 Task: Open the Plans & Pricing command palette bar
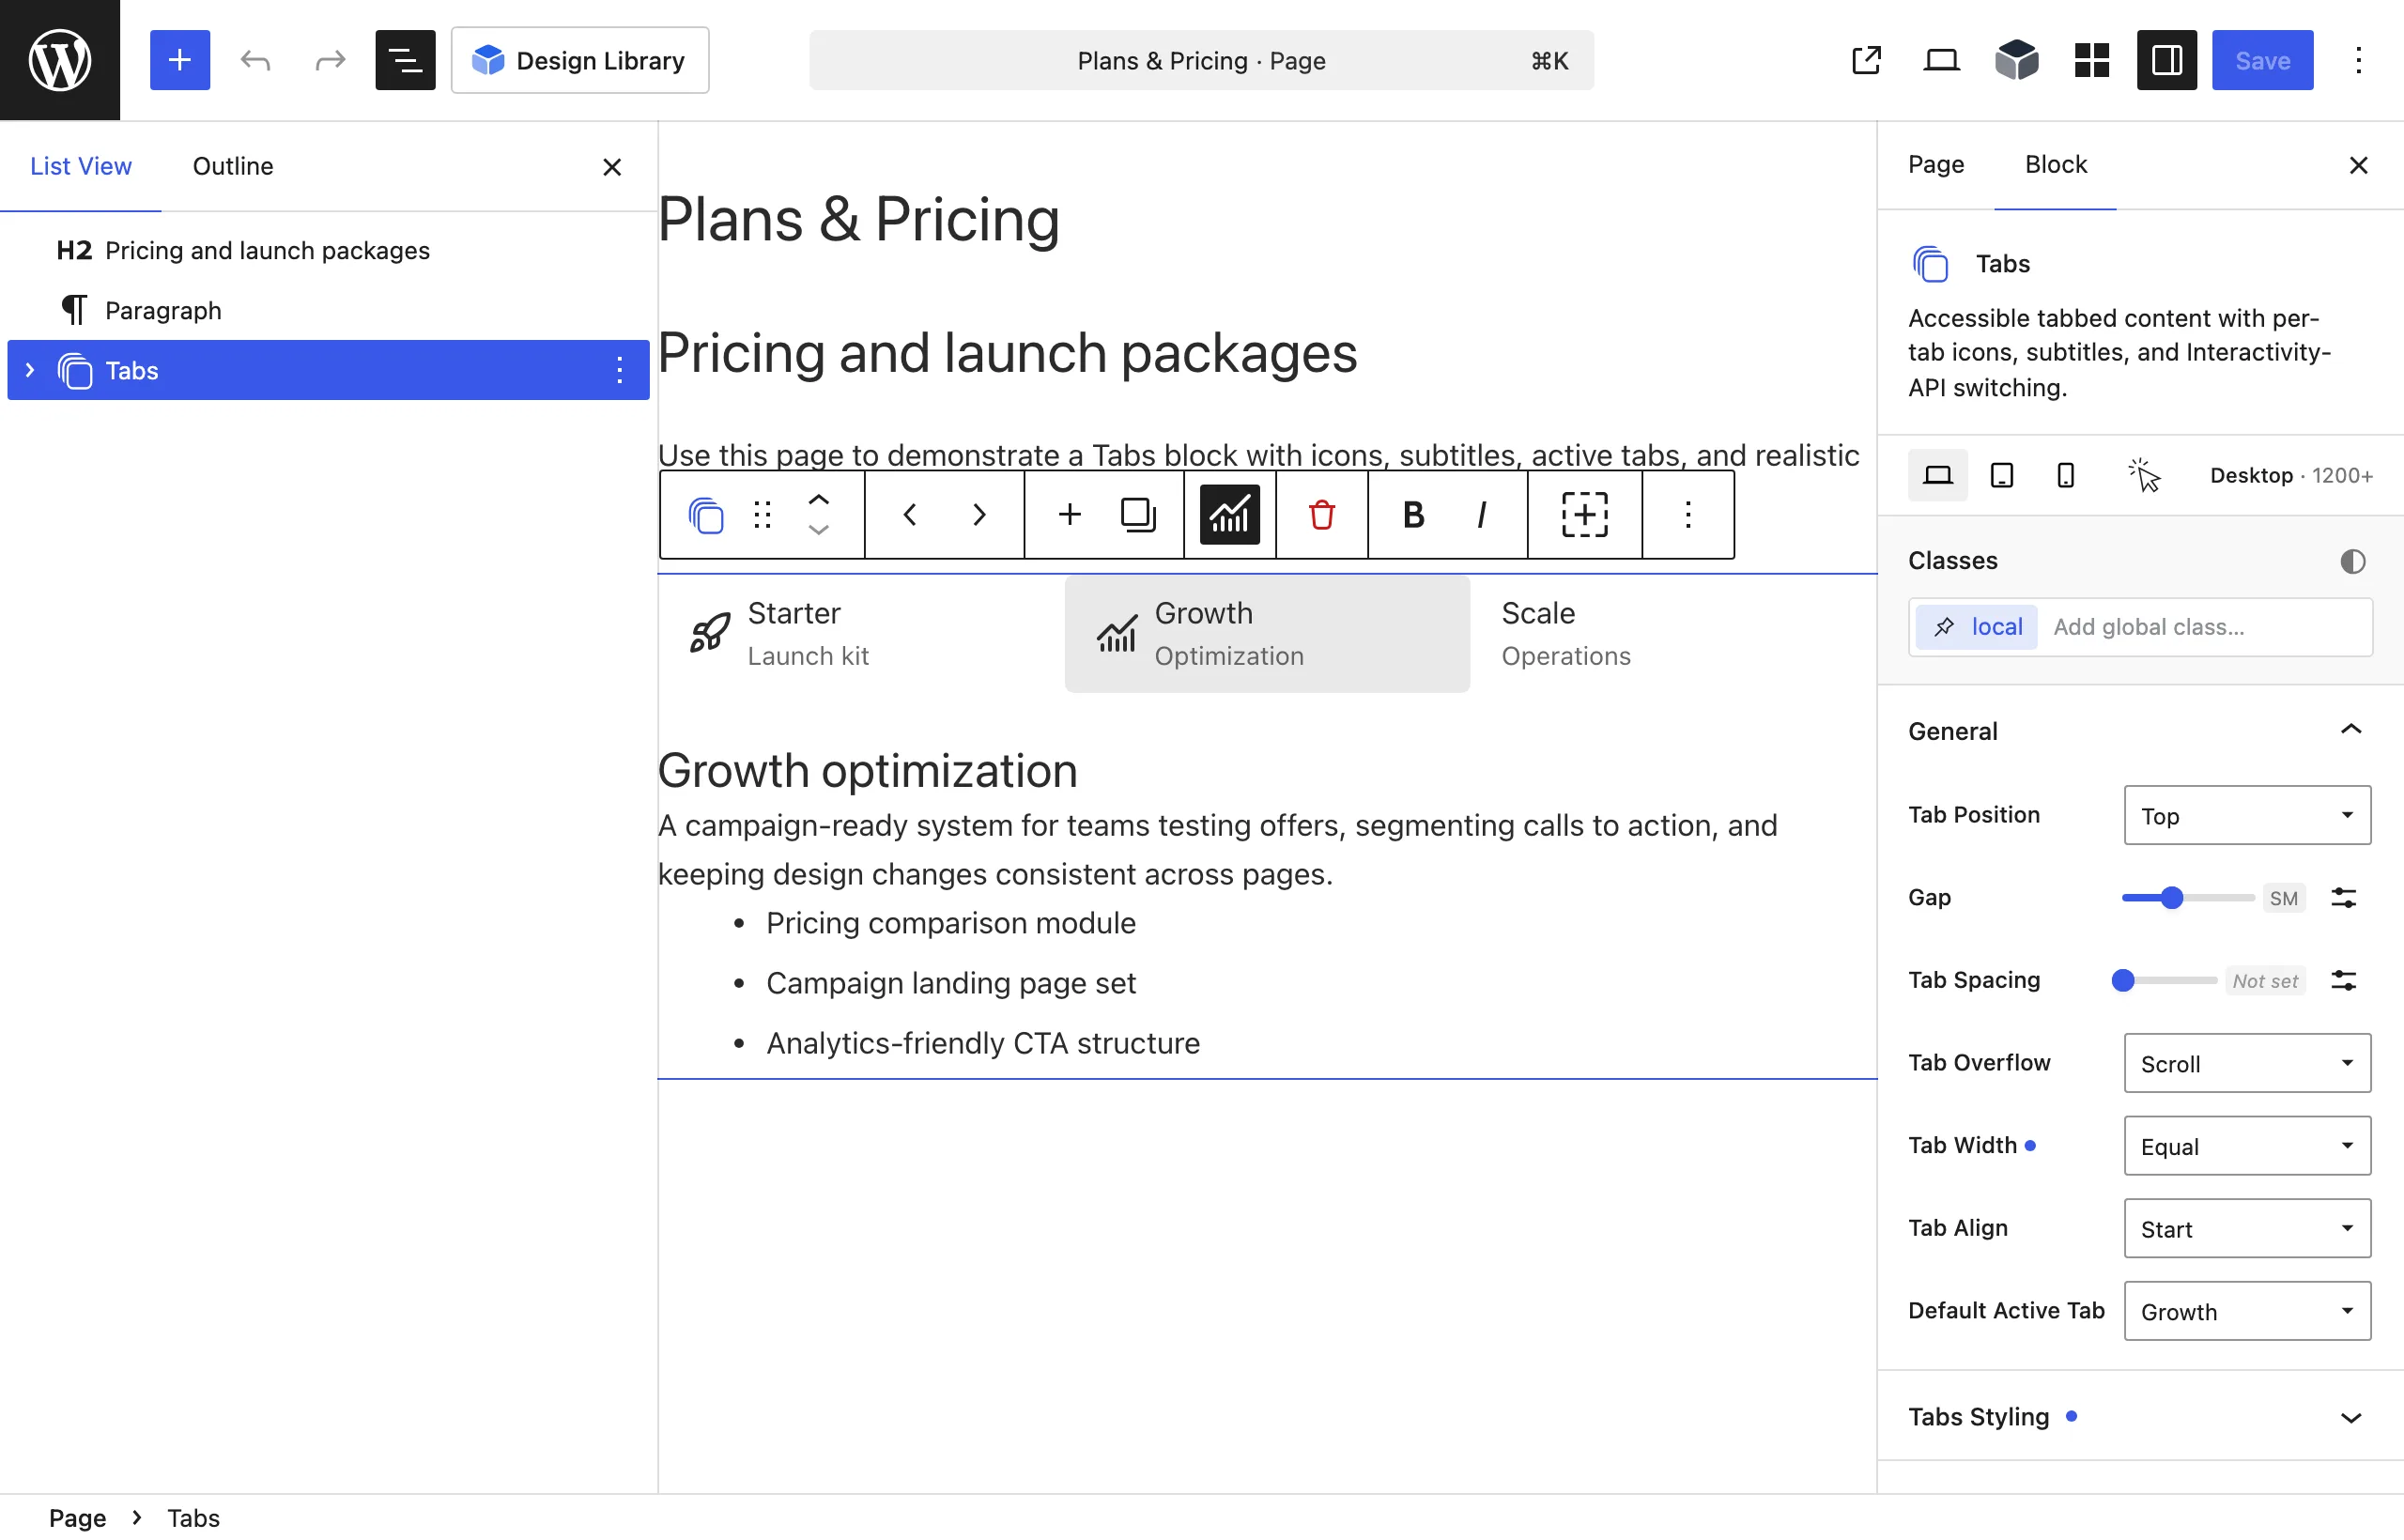point(1201,60)
